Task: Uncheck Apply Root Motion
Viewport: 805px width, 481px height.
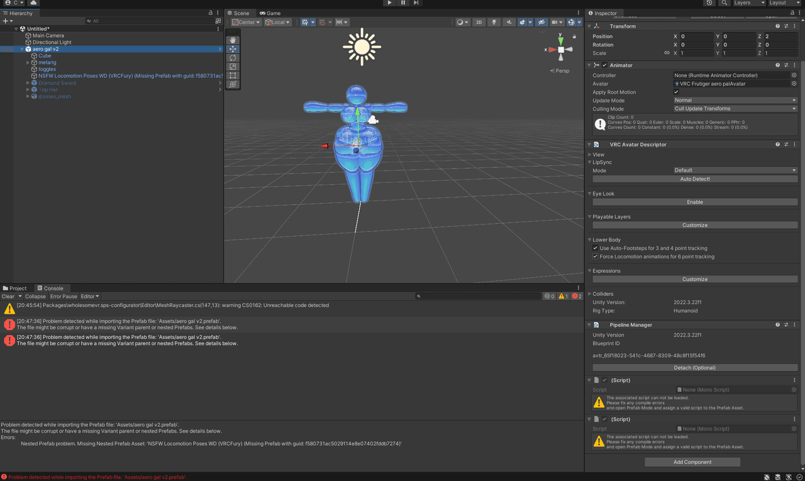Action: (x=677, y=92)
